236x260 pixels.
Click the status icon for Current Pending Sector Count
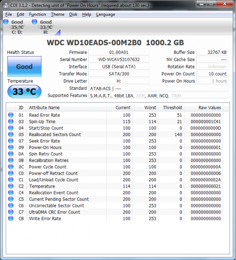tap(11, 199)
